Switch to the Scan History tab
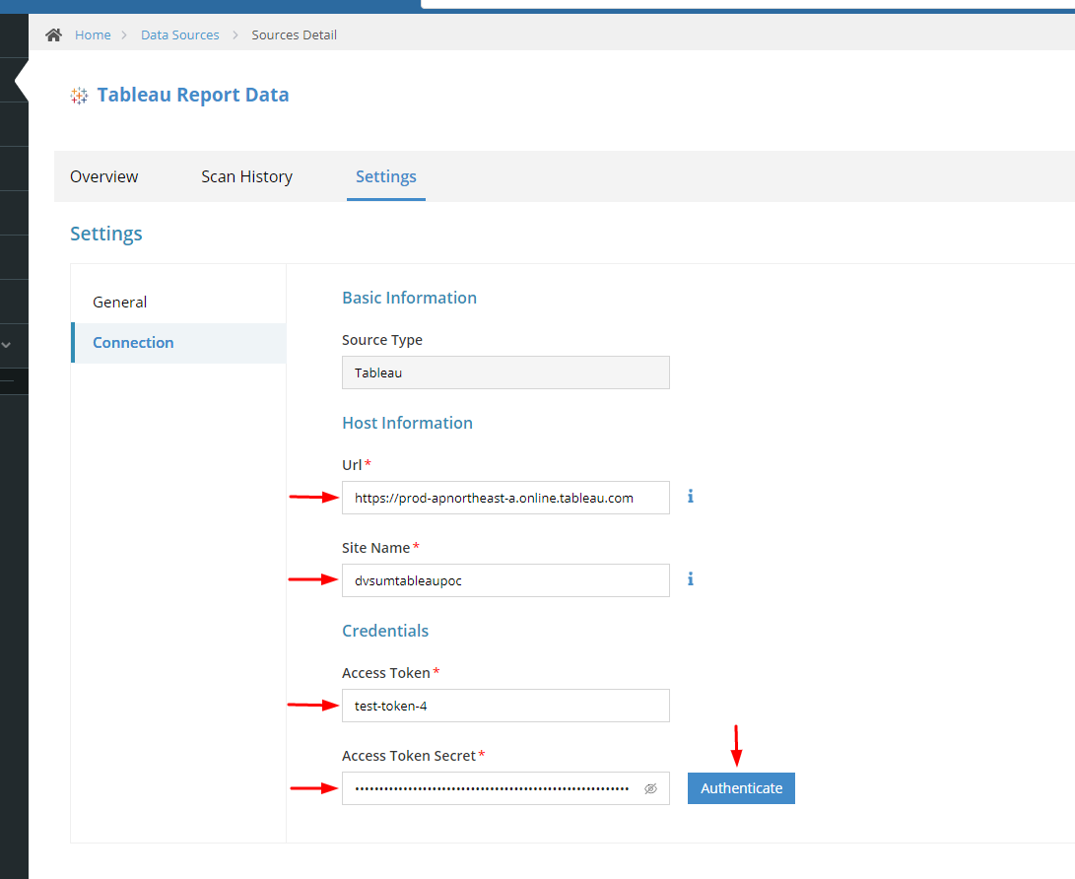The width and height of the screenshot is (1075, 879). 246,177
